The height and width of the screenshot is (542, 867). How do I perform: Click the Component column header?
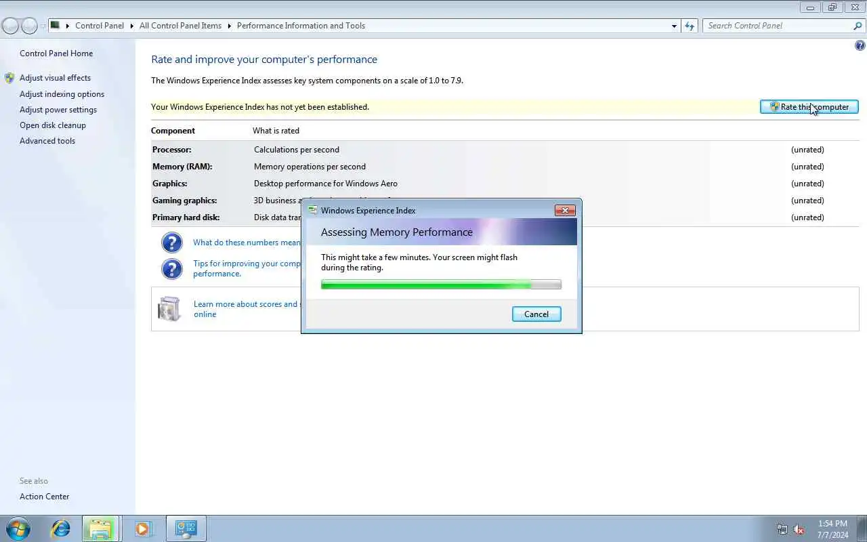click(173, 131)
